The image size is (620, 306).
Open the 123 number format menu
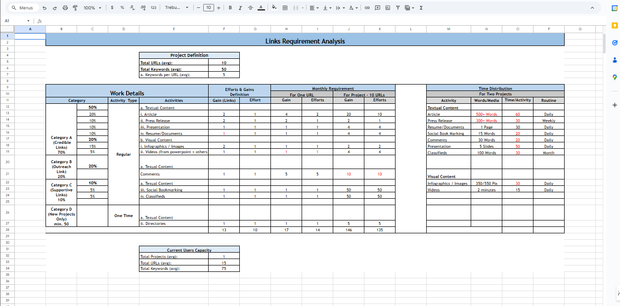[x=153, y=8]
